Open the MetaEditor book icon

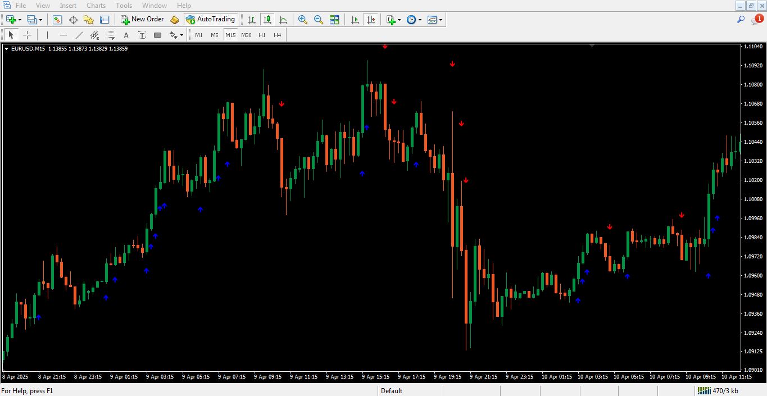pos(175,20)
